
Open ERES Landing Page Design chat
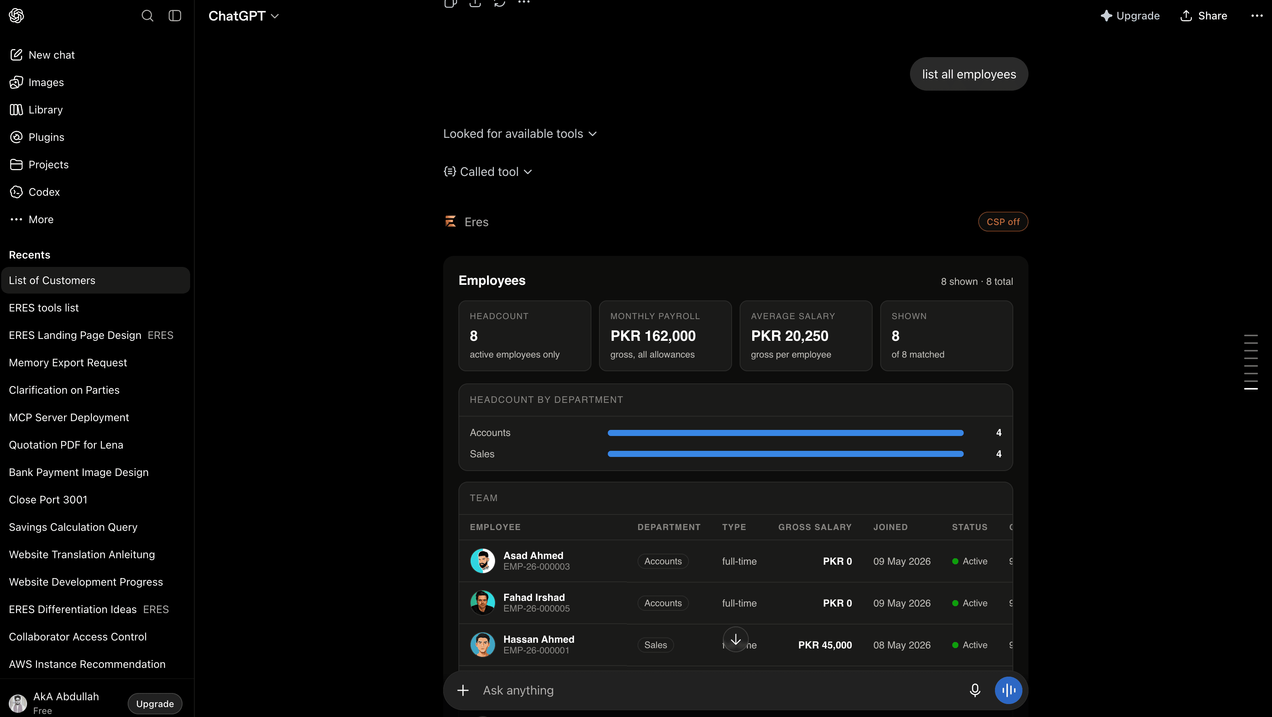pos(96,335)
